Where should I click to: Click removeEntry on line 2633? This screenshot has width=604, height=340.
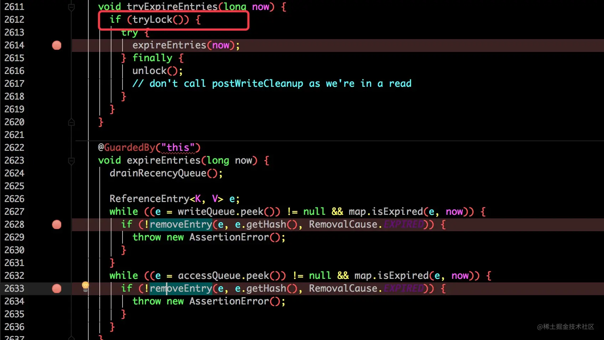point(181,288)
